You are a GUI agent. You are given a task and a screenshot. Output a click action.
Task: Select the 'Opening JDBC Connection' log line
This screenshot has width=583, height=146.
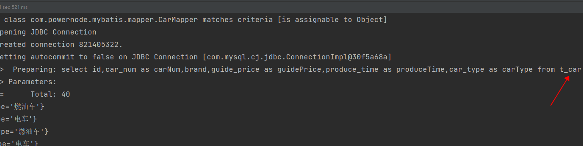tap(48, 32)
